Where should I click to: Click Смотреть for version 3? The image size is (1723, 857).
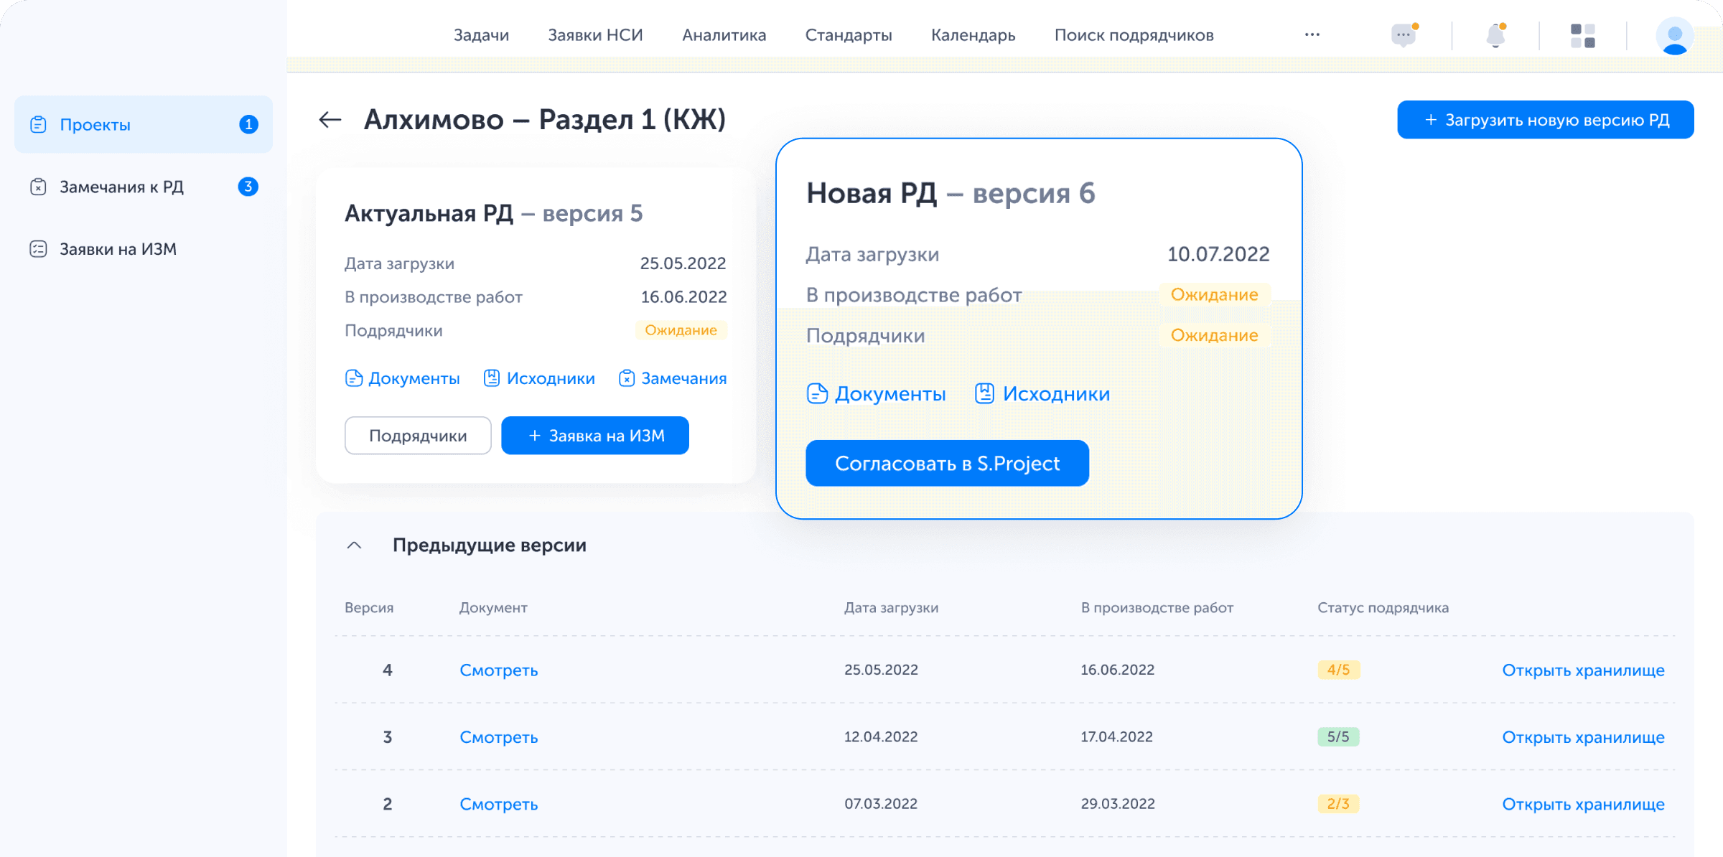(498, 737)
